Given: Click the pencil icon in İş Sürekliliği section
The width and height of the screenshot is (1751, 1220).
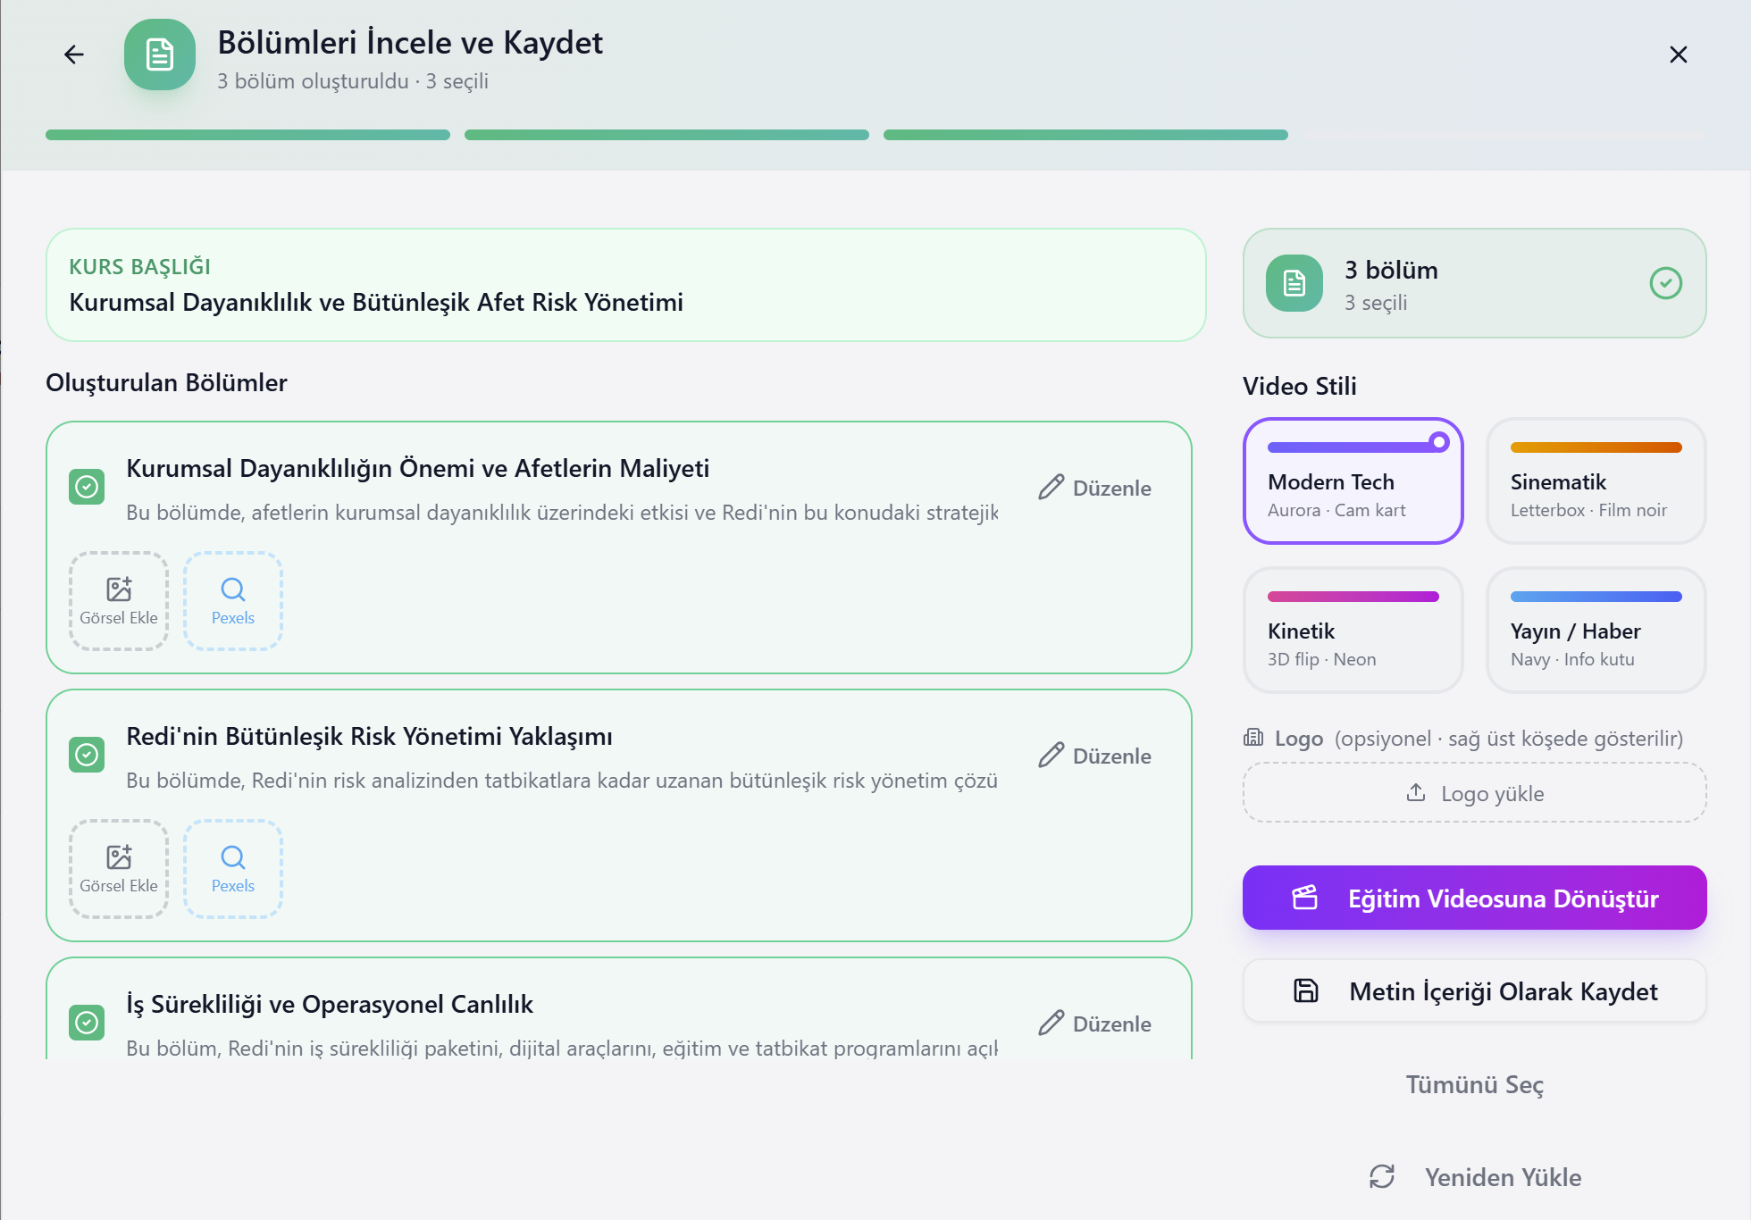Looking at the screenshot, I should tap(1051, 1024).
